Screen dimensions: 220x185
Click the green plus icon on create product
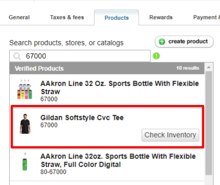tap(162, 42)
